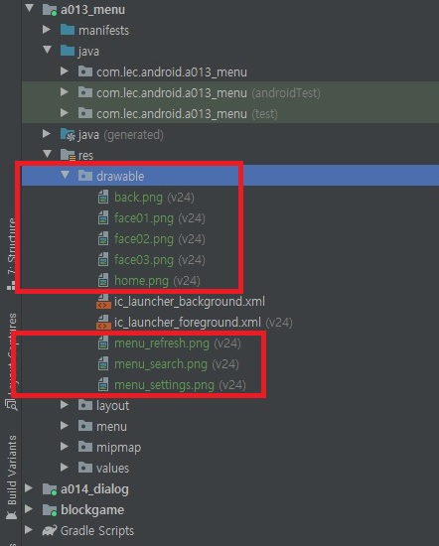The height and width of the screenshot is (546, 439).
Task: Expand the manifests folder arrow
Action: (x=47, y=29)
